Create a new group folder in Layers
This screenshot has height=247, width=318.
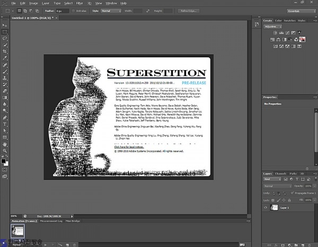pyautogui.click(x=296, y=245)
